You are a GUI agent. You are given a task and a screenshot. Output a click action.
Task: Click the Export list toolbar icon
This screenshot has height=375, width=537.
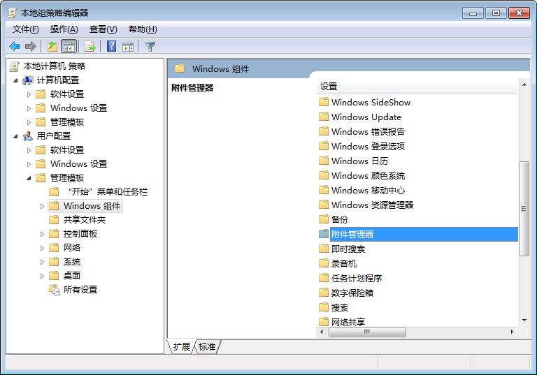point(89,46)
